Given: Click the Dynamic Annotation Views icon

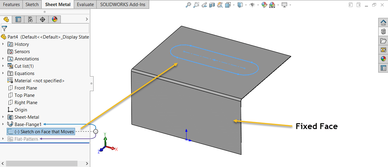Looking at the screenshot, I should [220, 5].
